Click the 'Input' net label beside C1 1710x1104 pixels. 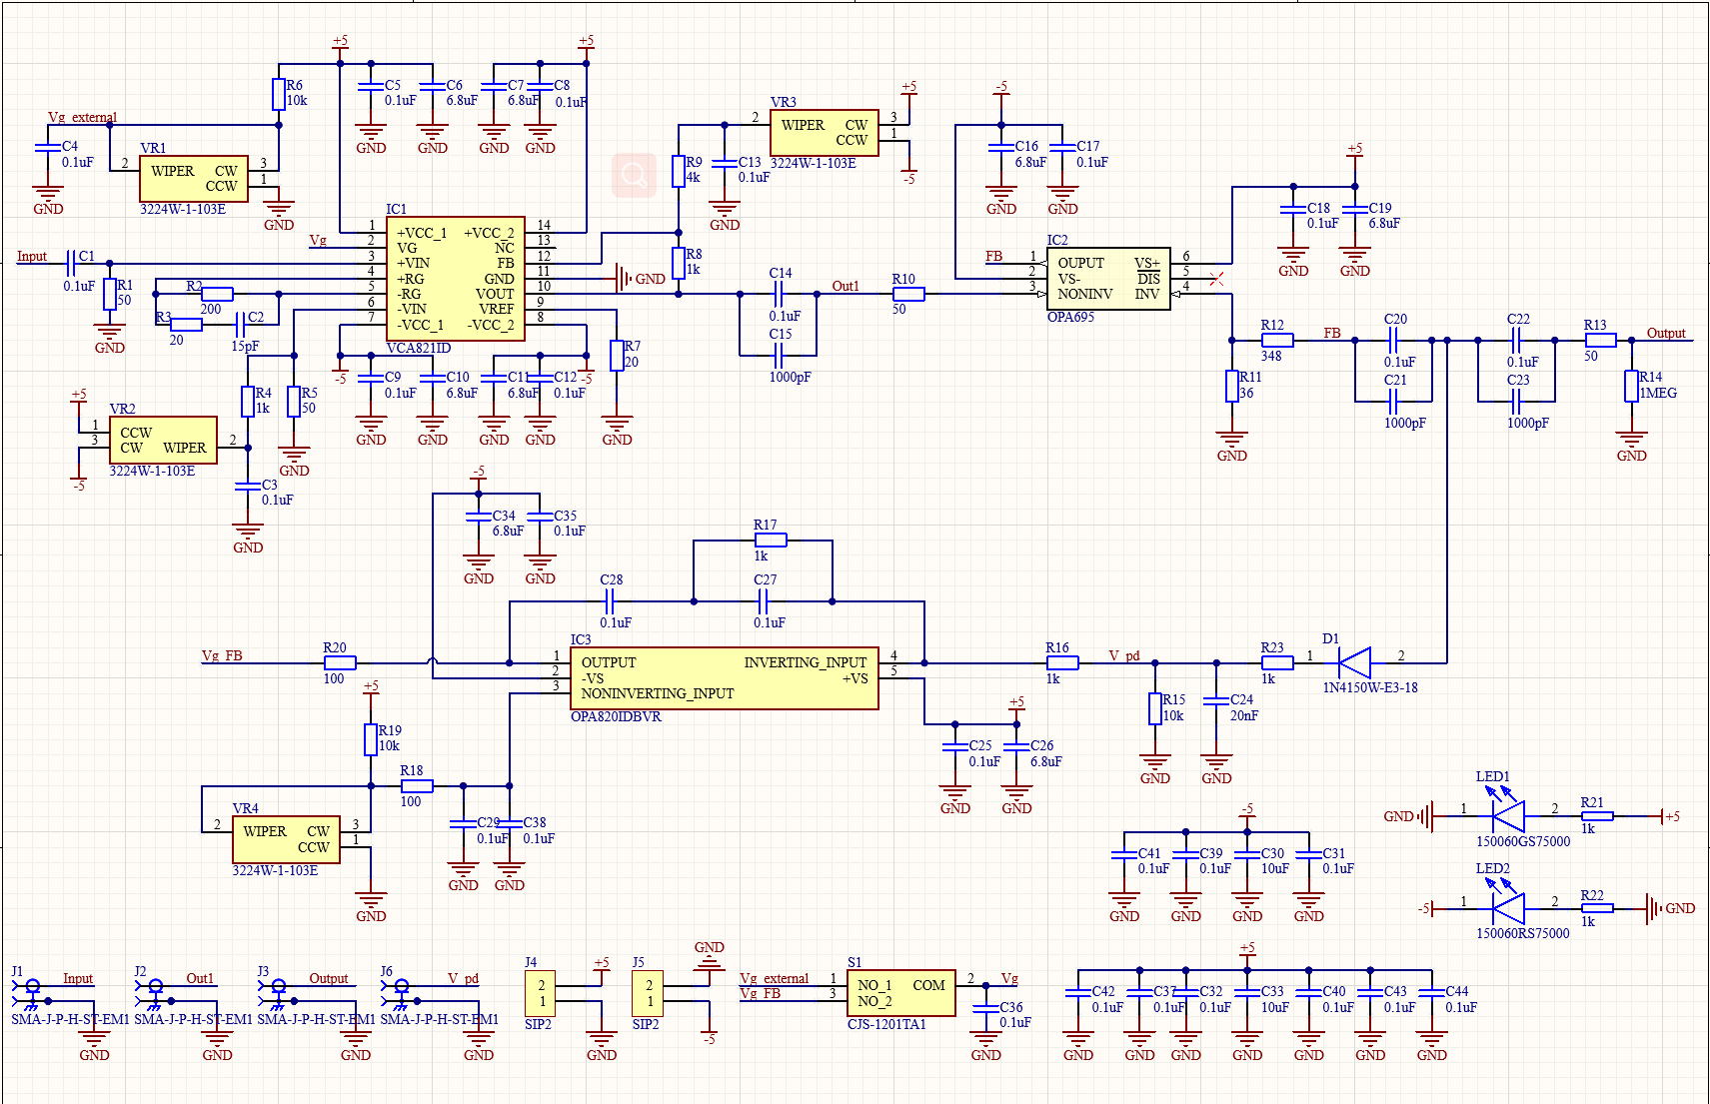click(x=32, y=257)
